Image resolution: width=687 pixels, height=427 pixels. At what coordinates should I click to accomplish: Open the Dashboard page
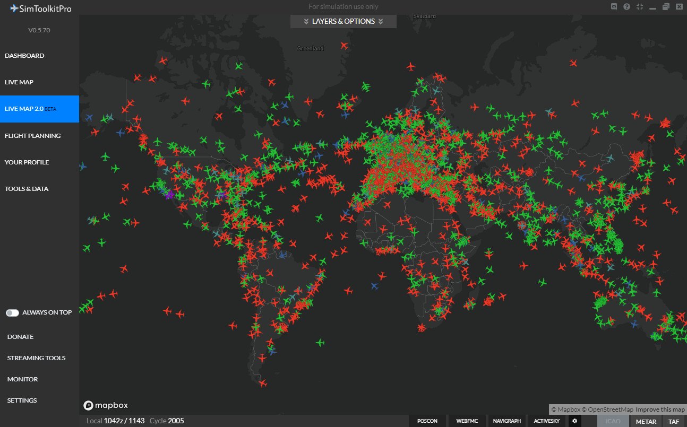24,56
